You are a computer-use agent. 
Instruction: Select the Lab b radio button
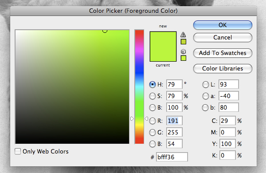pos(205,107)
